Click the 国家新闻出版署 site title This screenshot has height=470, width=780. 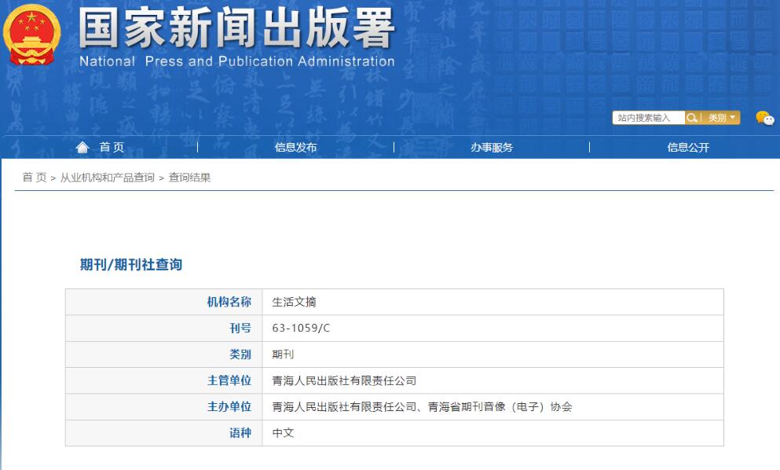(x=236, y=31)
